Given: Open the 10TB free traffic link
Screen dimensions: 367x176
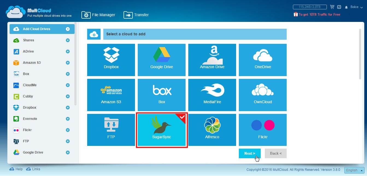Looking at the screenshot, I should click(x=319, y=15).
